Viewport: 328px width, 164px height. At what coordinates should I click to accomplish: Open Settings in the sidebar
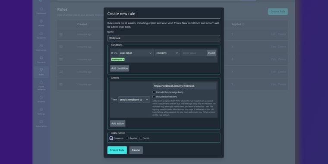41,111
